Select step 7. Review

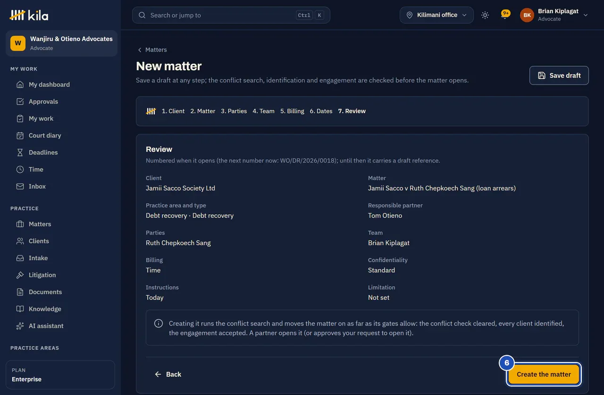coord(352,111)
